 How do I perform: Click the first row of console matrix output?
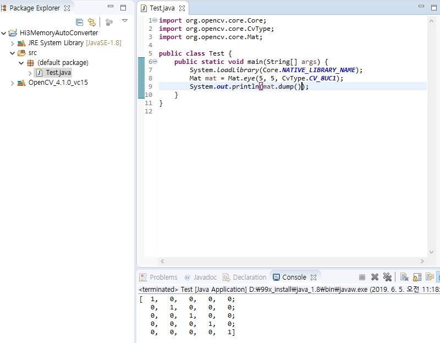[187, 299]
